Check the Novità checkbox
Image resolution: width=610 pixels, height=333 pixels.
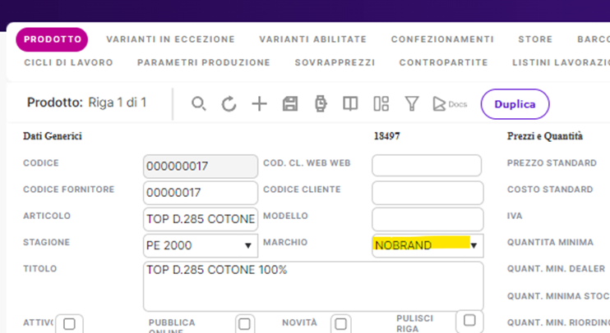click(340, 324)
